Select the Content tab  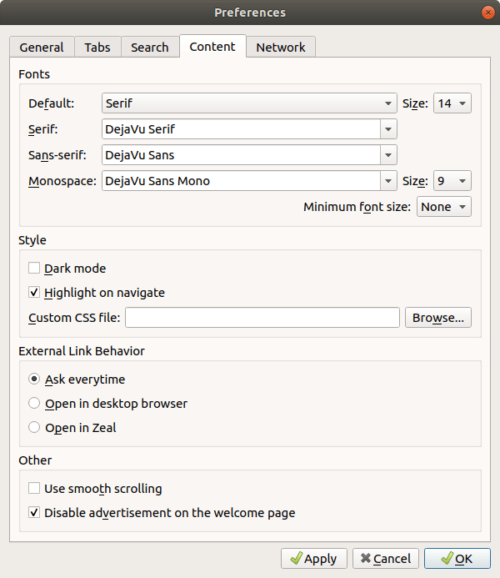pyautogui.click(x=212, y=47)
